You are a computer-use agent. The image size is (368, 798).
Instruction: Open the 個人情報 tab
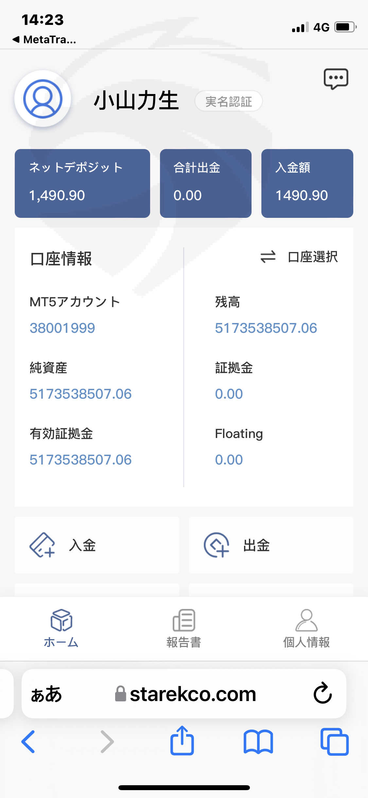pos(306,628)
